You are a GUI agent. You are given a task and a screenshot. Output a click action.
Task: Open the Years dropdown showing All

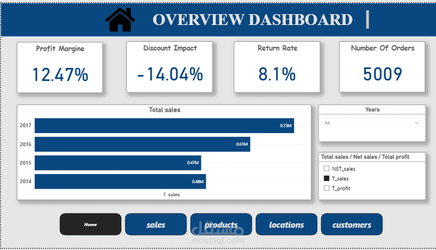tap(372, 122)
